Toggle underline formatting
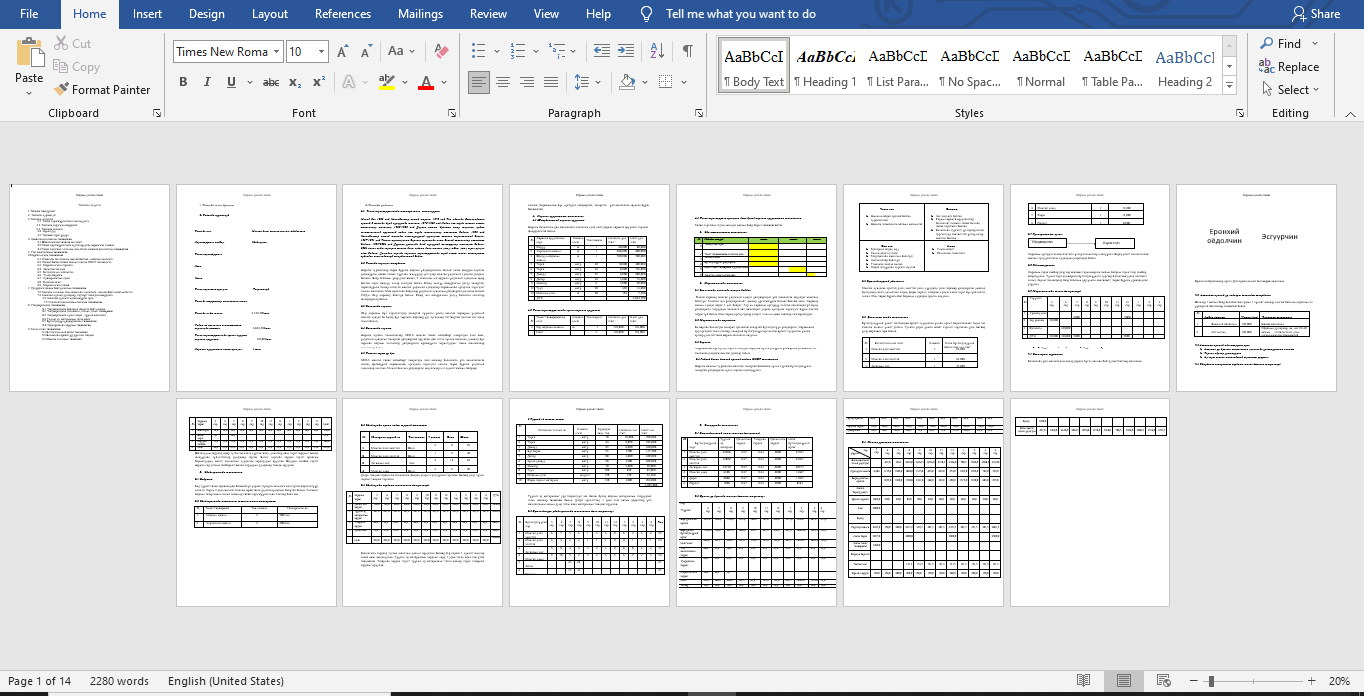This screenshot has height=696, width=1364. point(233,82)
